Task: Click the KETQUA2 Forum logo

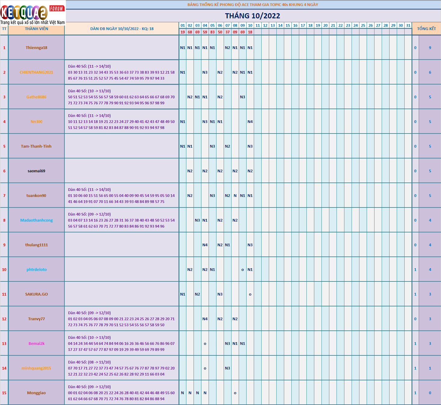Action: tap(33, 13)
